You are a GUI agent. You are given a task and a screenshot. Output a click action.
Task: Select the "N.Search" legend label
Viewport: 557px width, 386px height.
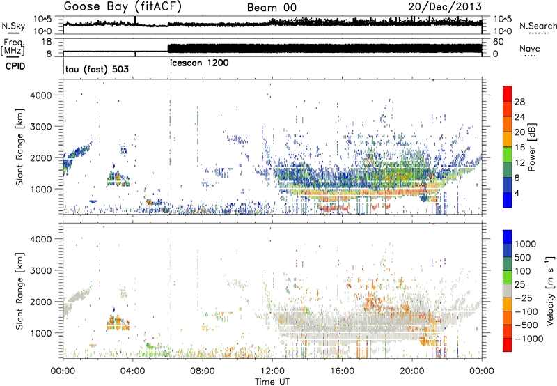point(538,26)
